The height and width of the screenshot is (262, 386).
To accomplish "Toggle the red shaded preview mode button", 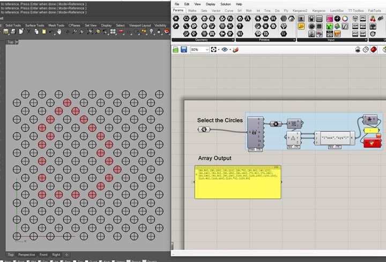I will pos(374,50).
